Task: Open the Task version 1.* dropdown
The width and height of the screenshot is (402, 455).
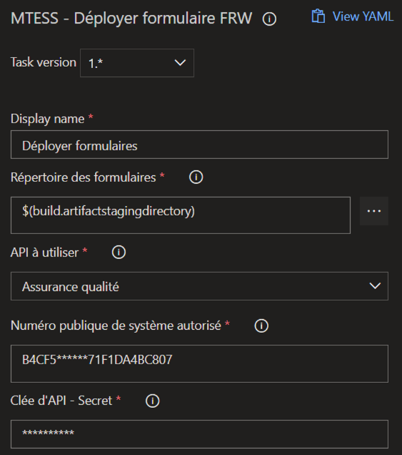Action: 137,63
